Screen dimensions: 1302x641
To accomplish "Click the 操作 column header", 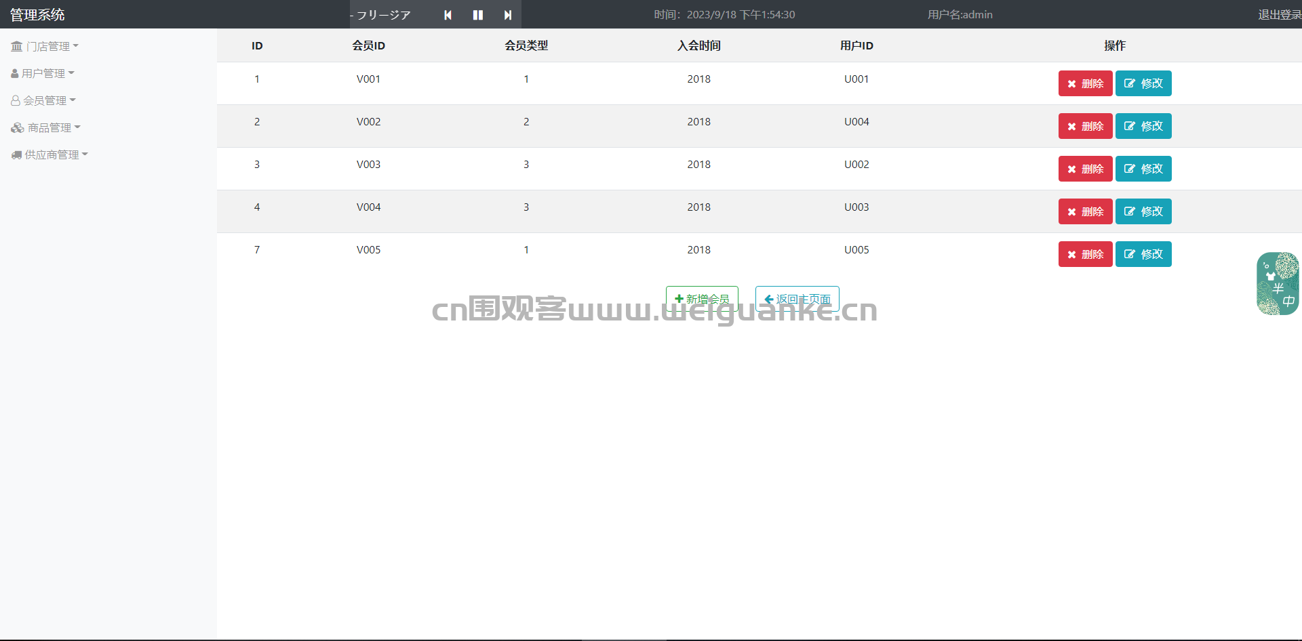I will [1115, 45].
